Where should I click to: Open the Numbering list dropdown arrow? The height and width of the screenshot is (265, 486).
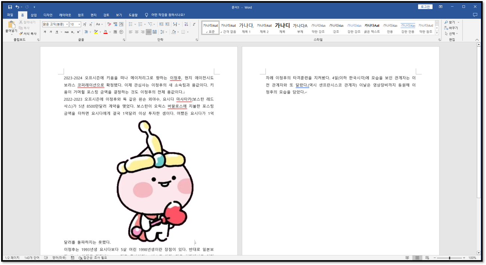click(x=145, y=24)
